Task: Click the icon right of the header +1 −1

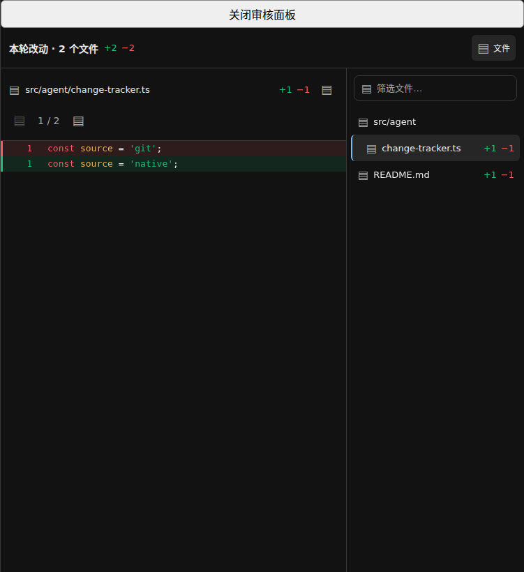Action: click(327, 90)
